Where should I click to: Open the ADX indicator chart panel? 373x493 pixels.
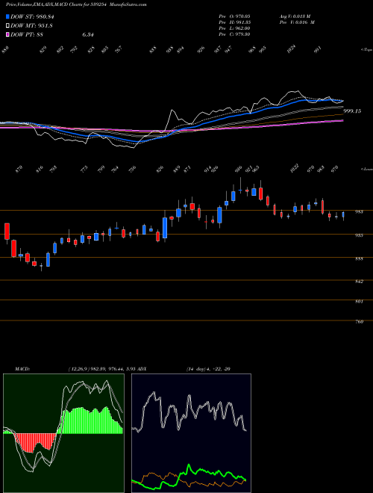pos(191,433)
